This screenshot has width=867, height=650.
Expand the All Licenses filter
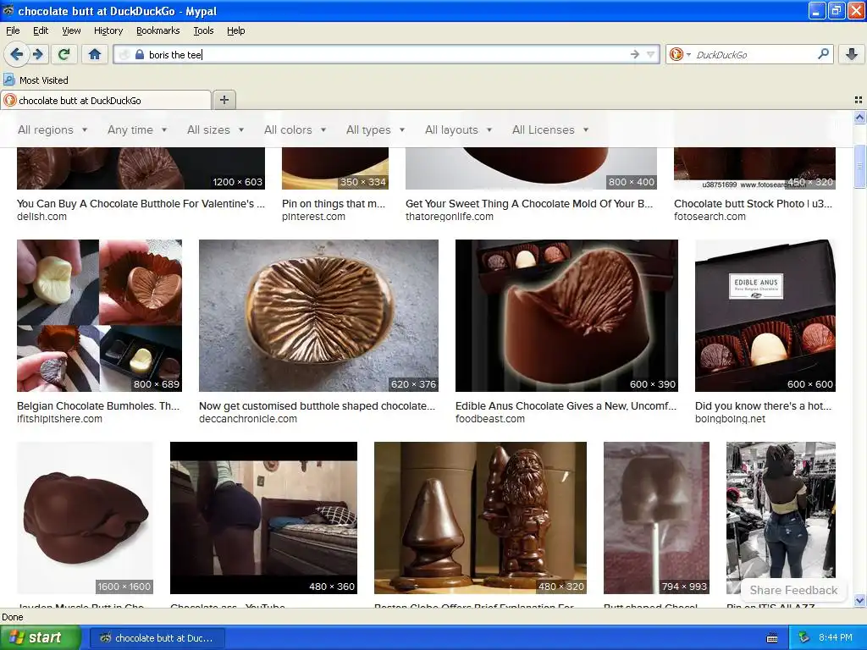pos(550,129)
